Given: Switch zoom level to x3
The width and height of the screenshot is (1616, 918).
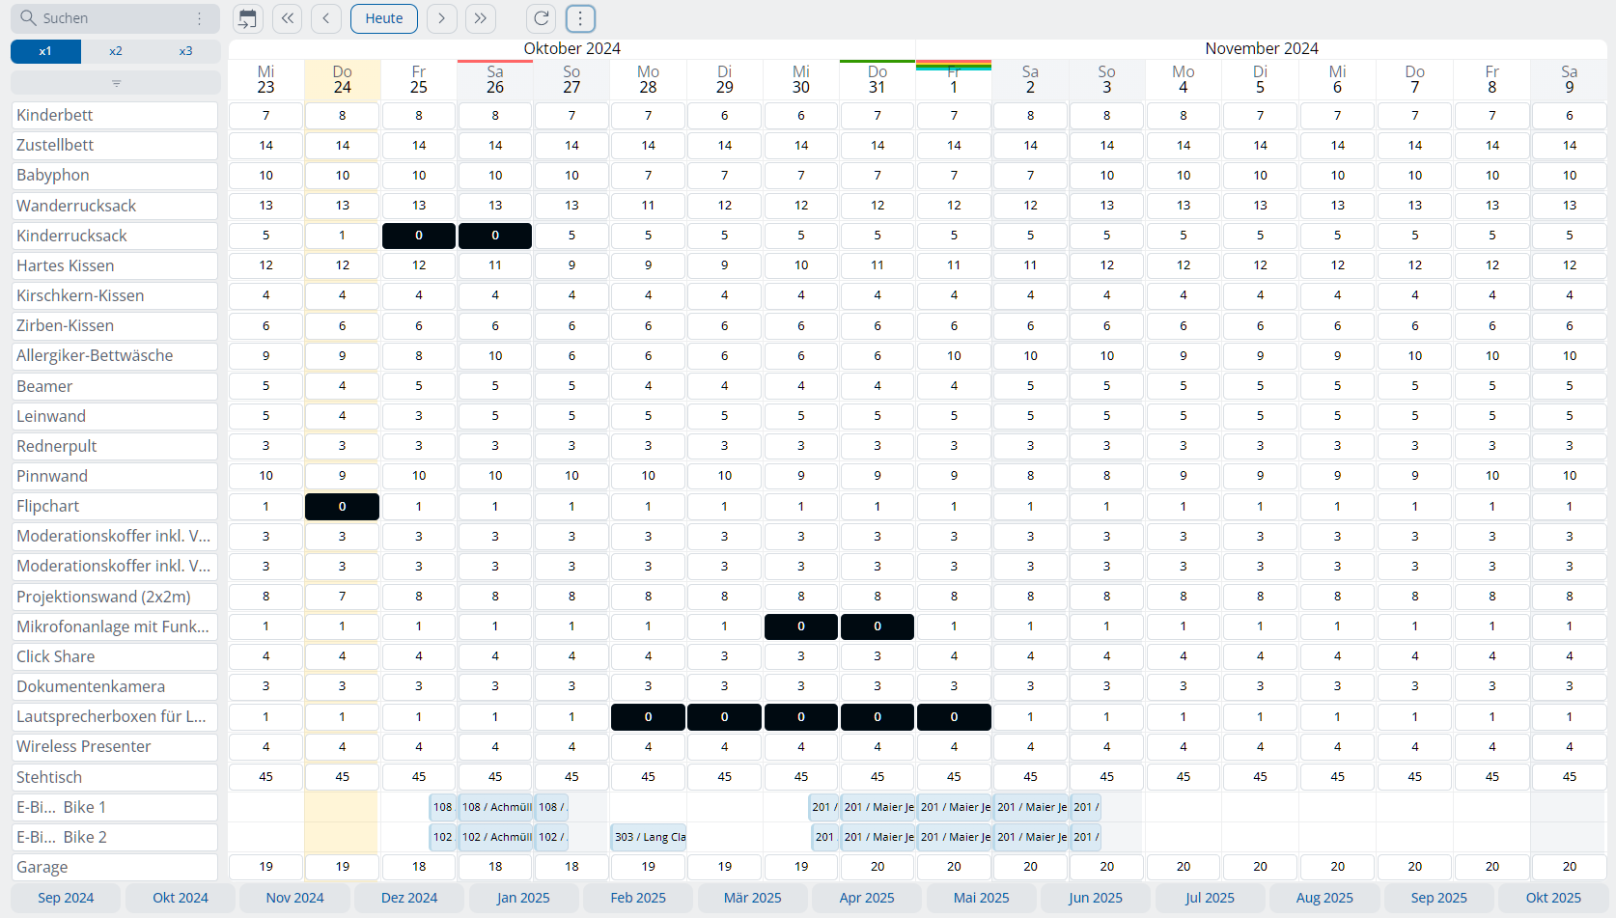Looking at the screenshot, I should click(x=185, y=51).
